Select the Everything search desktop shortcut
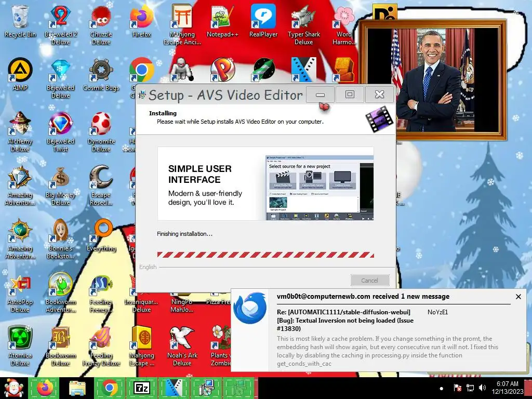 pos(101,235)
